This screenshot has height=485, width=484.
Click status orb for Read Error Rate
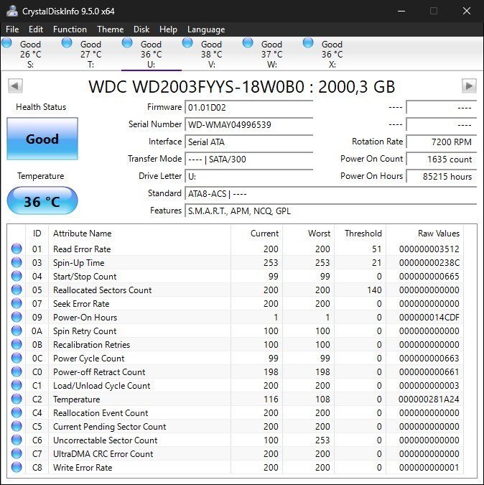coord(17,249)
